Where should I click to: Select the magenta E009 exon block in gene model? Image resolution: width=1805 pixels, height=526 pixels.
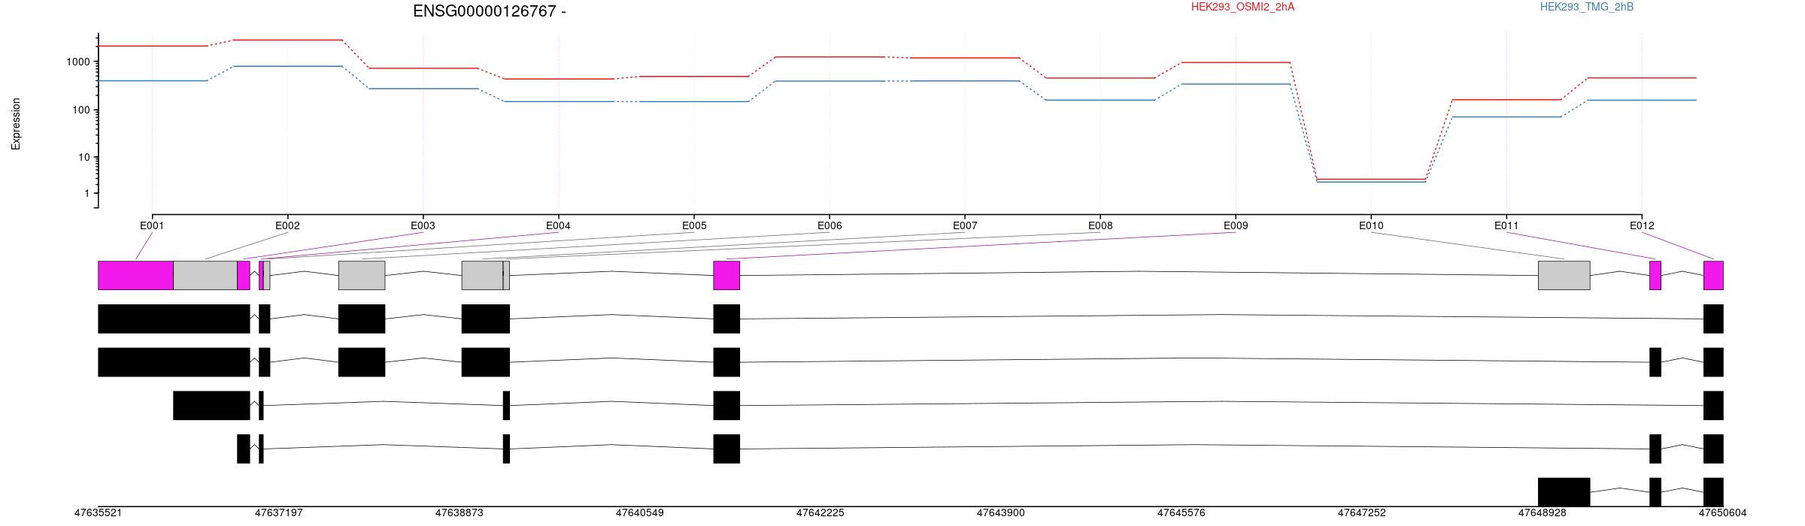[x=727, y=275]
